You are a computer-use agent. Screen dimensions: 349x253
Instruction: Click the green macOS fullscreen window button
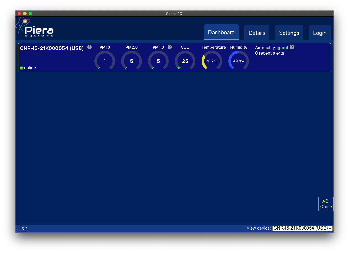tap(30, 14)
